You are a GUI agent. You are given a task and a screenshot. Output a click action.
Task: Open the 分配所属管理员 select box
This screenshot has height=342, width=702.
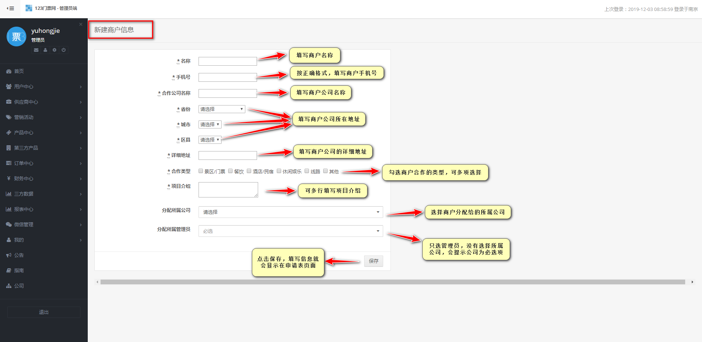click(291, 231)
